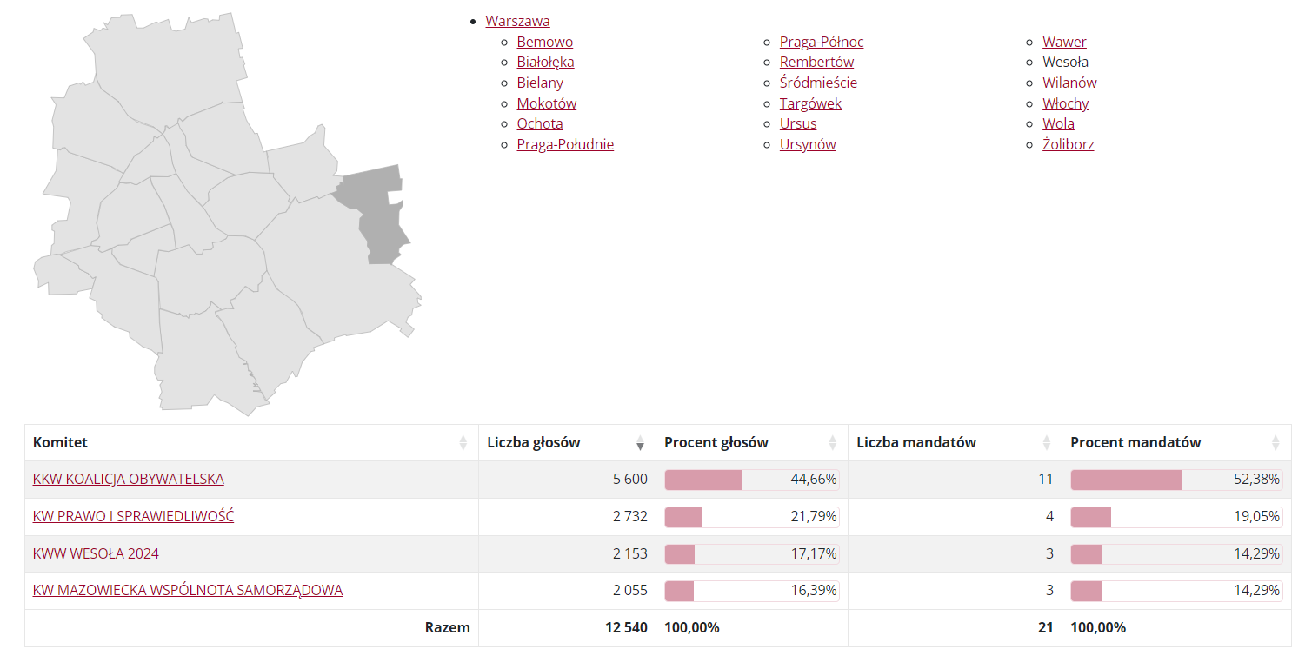Click the 52,38% mandate percentage bar
Screen dimensions: 1305x649
coord(1176,480)
